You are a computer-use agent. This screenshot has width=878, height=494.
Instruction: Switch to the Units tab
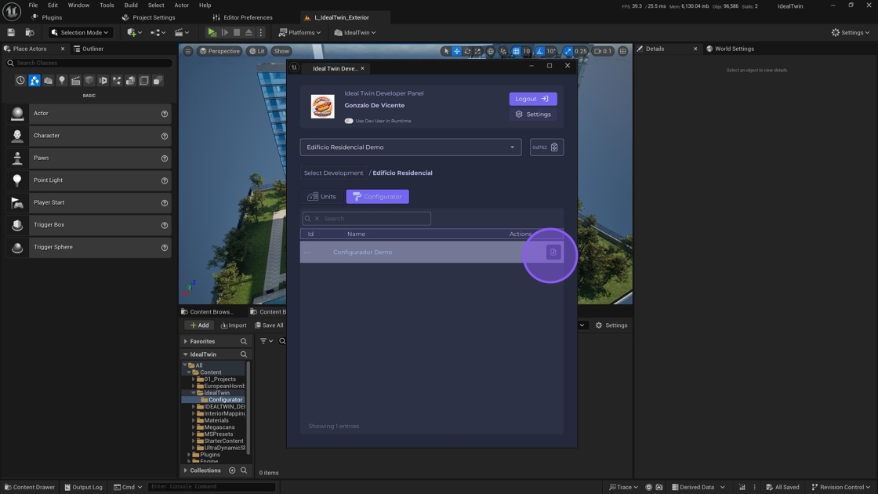pyautogui.click(x=322, y=197)
